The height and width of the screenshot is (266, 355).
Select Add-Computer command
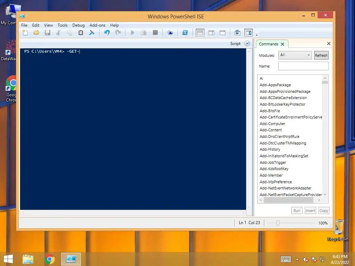coord(272,124)
